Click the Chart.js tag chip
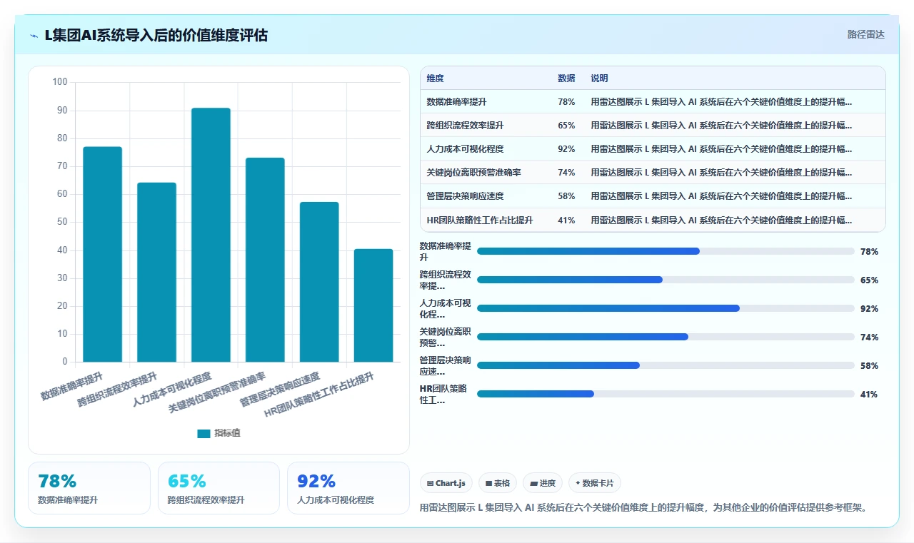Screen dimensions: 914x543 point(446,483)
